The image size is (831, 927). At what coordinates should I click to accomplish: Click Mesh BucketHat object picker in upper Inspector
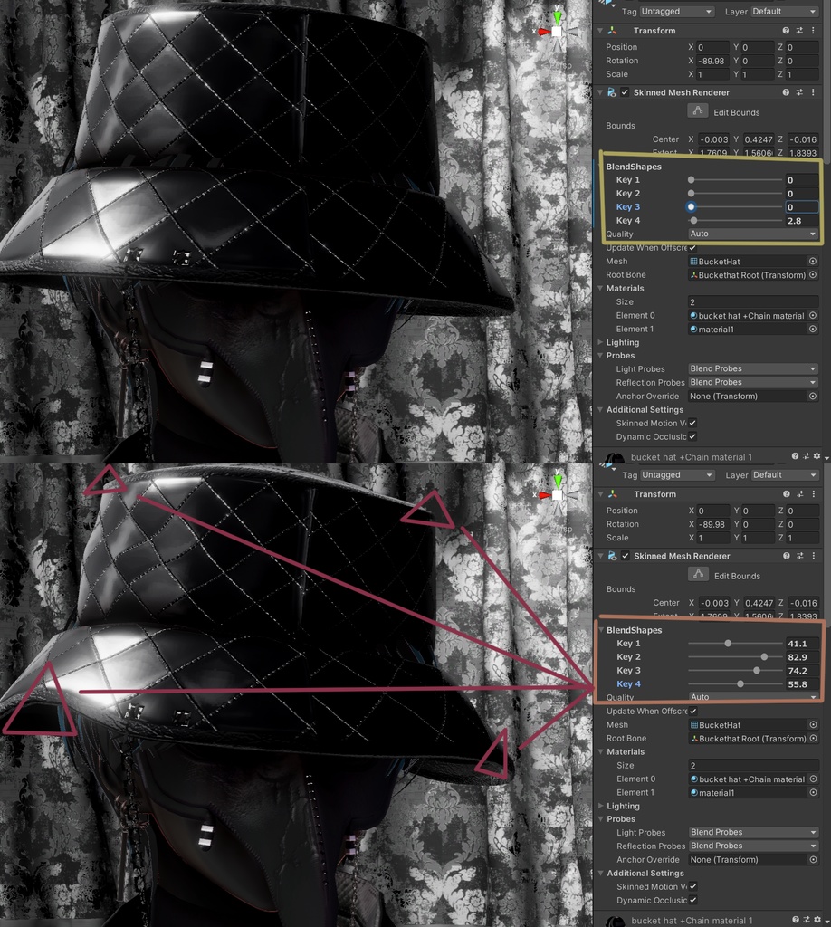[x=813, y=262]
